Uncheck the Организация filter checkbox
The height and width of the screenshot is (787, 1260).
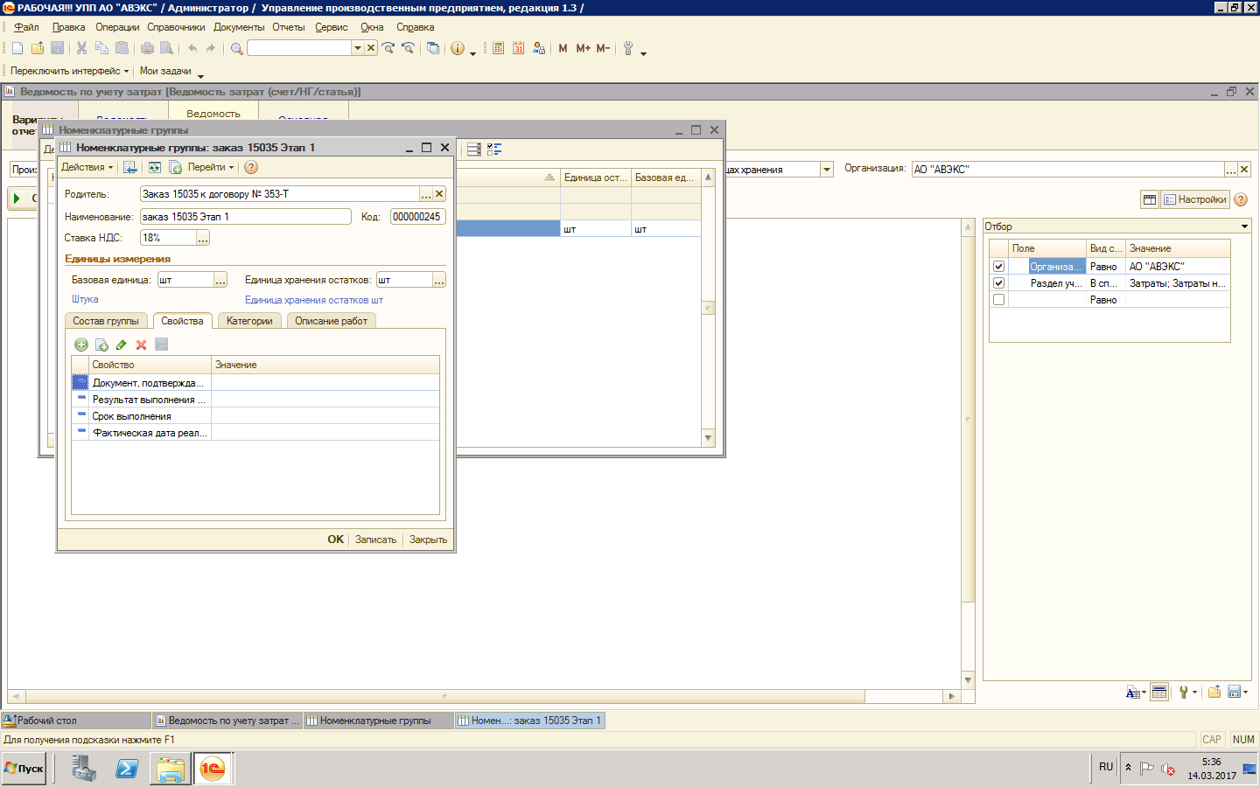[x=998, y=267]
